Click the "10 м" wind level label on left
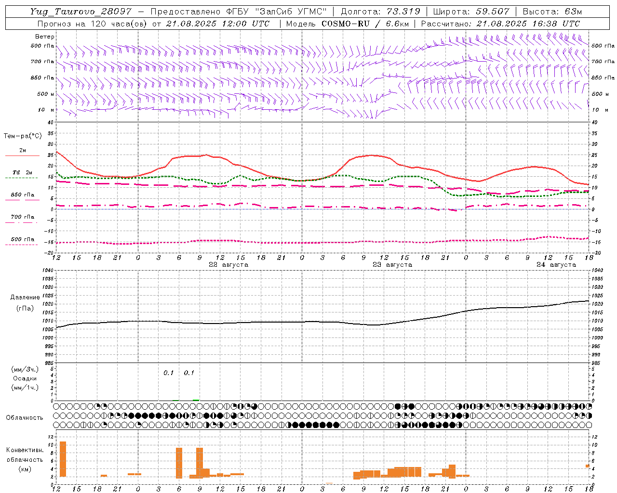Viewport: 617px width, 493px height. [46, 110]
